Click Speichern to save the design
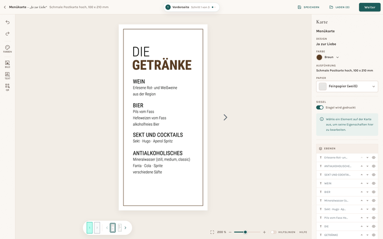 [x=308, y=7]
